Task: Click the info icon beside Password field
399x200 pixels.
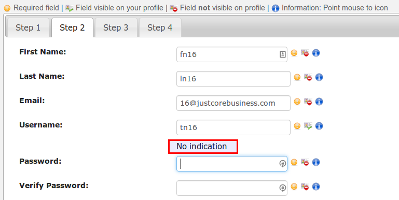Action: click(316, 162)
